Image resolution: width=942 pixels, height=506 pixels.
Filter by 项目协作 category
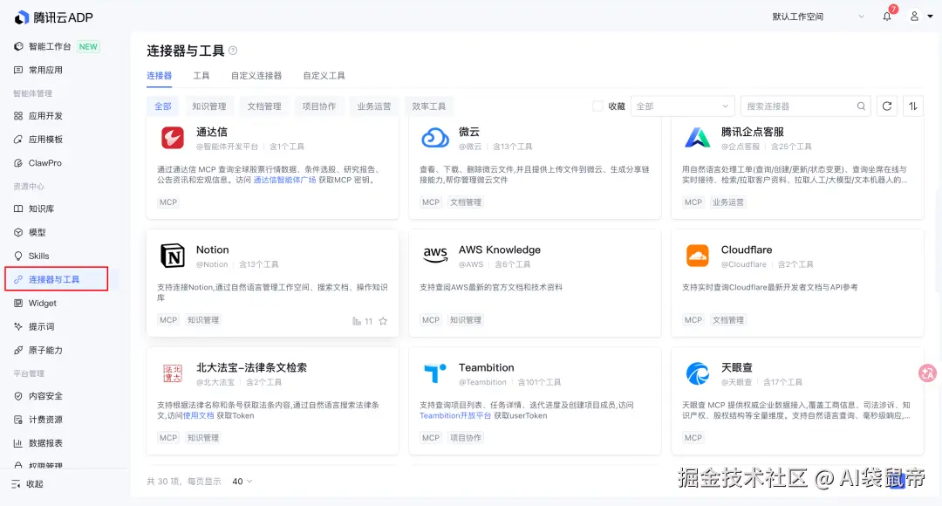(x=319, y=106)
